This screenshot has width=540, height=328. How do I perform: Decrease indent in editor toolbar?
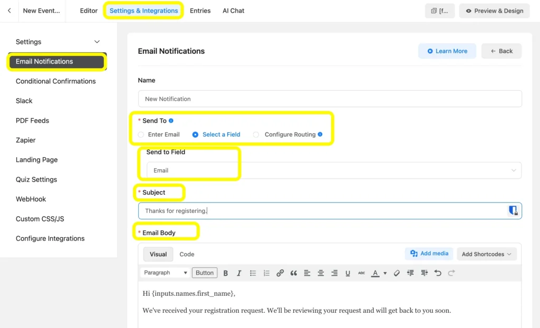click(410, 273)
